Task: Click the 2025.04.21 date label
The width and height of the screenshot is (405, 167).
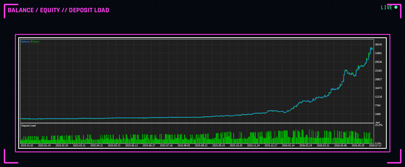Action: pos(97,146)
